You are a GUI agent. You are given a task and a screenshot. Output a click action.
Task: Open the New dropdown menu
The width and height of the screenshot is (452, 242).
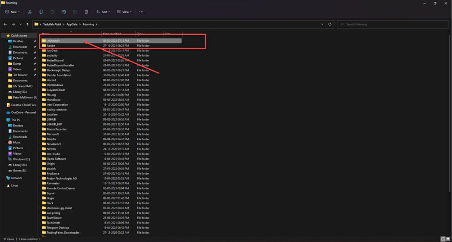click(12, 12)
